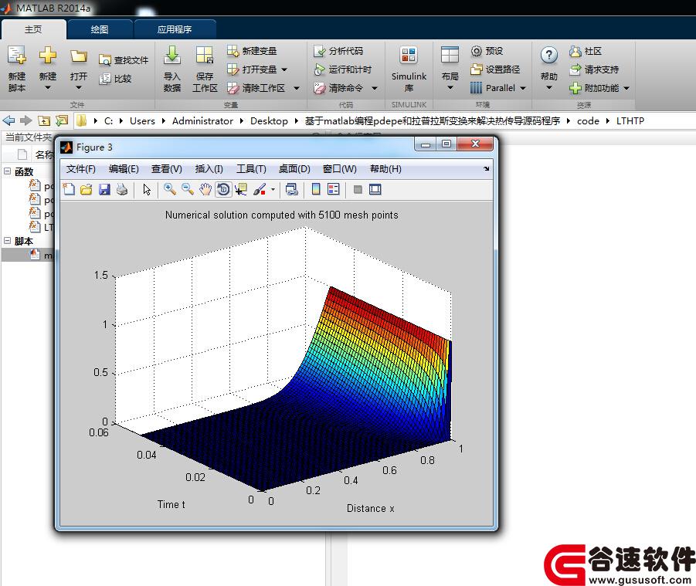Click Analyze Code (分析代码) button
The height and width of the screenshot is (586, 696).
(x=338, y=51)
